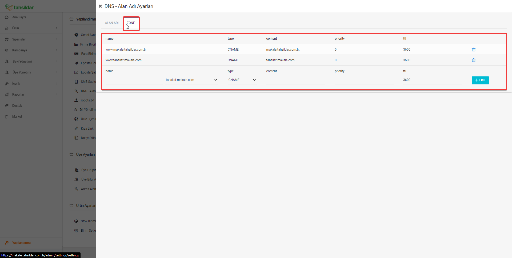Click the Stok Birimi box icon

point(76,221)
